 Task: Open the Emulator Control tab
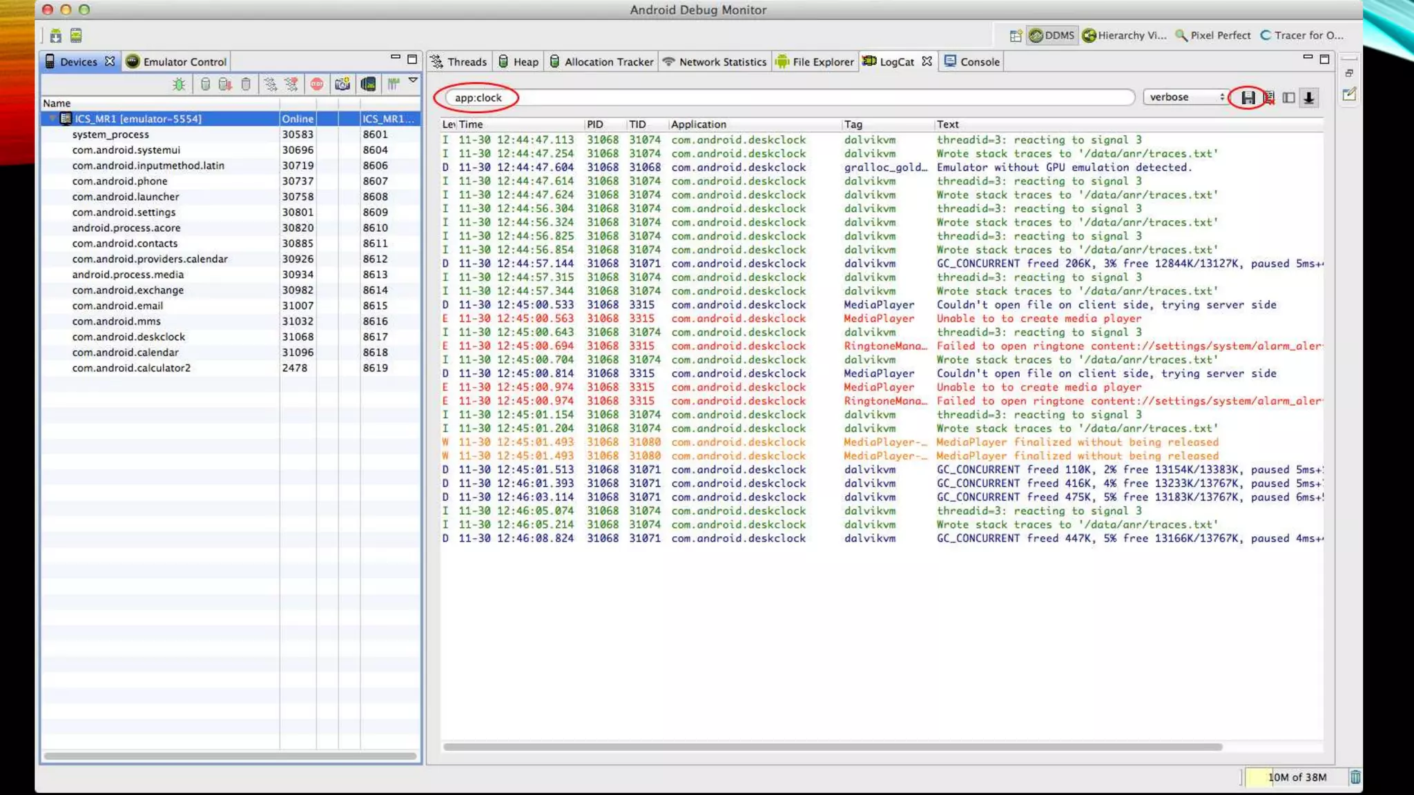[x=177, y=61]
